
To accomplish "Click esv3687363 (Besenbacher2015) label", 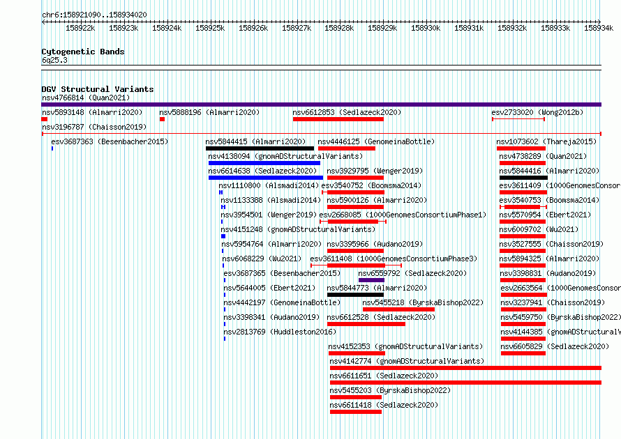I will point(110,141).
